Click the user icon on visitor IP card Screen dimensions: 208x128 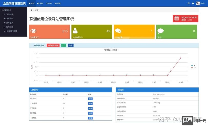pyautogui.click(x=75, y=31)
